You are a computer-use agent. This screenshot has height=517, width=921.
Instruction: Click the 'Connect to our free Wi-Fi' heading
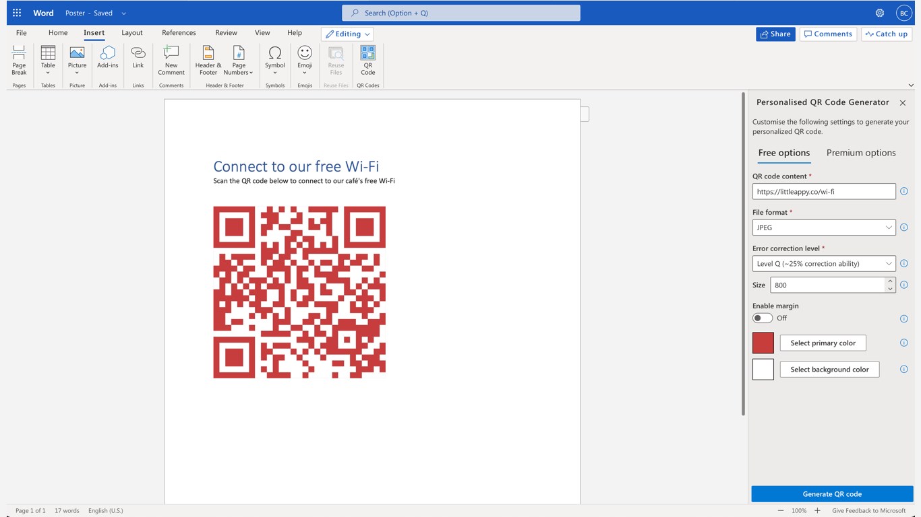coord(296,166)
